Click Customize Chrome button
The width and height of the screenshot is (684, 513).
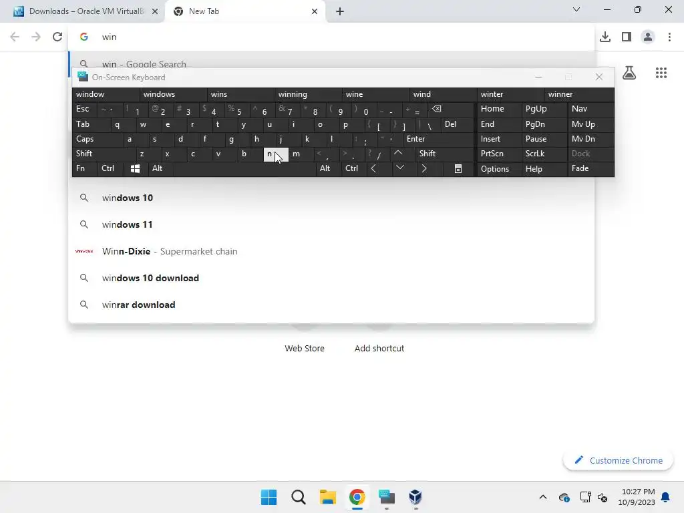(618, 461)
